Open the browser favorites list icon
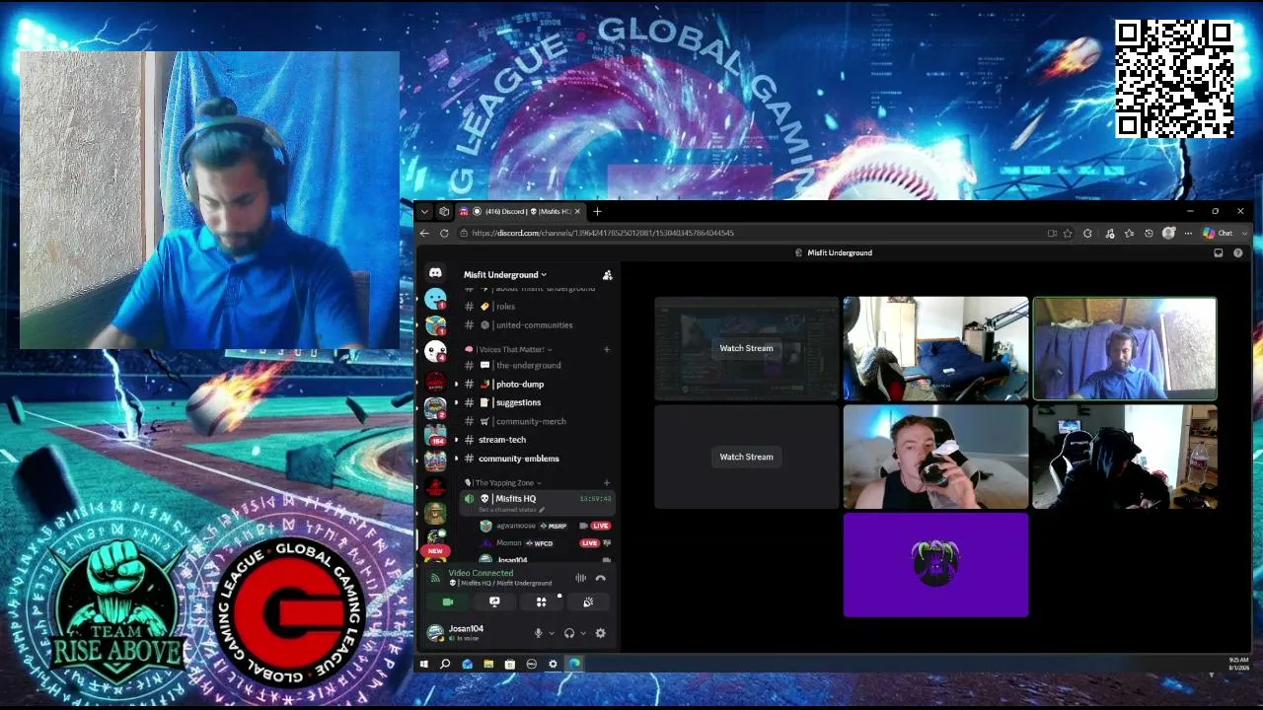This screenshot has height=710, width=1263. pos(1129,234)
